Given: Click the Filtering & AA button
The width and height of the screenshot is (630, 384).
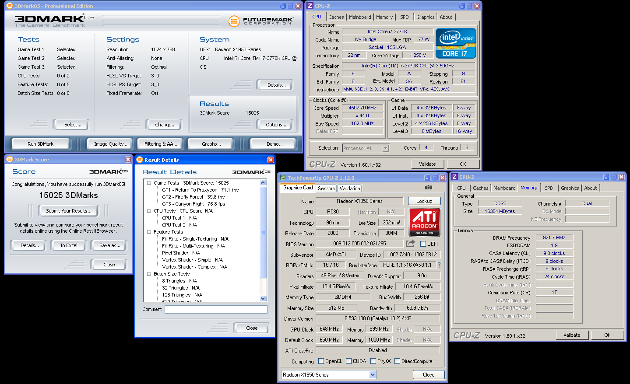Looking at the screenshot, I should click(161, 144).
